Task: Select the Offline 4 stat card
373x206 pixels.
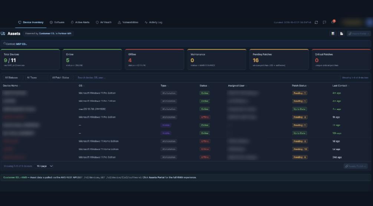Action: click(x=155, y=59)
